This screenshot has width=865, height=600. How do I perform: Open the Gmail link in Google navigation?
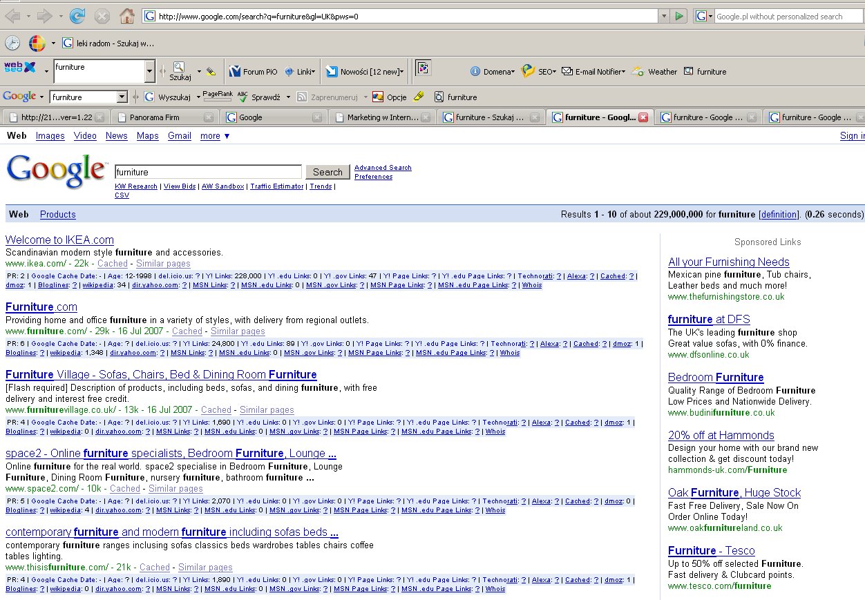(180, 136)
